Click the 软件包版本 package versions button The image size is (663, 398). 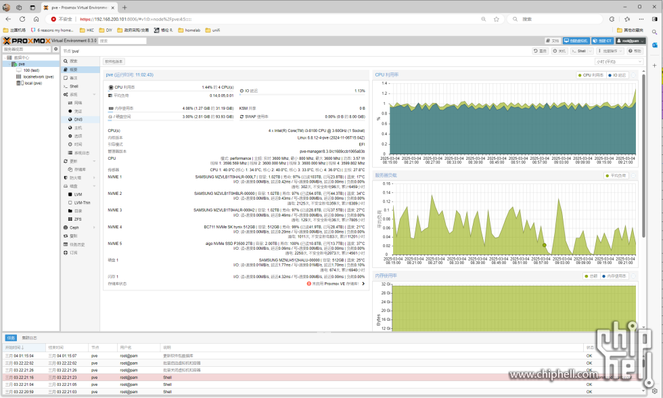pyautogui.click(x=114, y=62)
